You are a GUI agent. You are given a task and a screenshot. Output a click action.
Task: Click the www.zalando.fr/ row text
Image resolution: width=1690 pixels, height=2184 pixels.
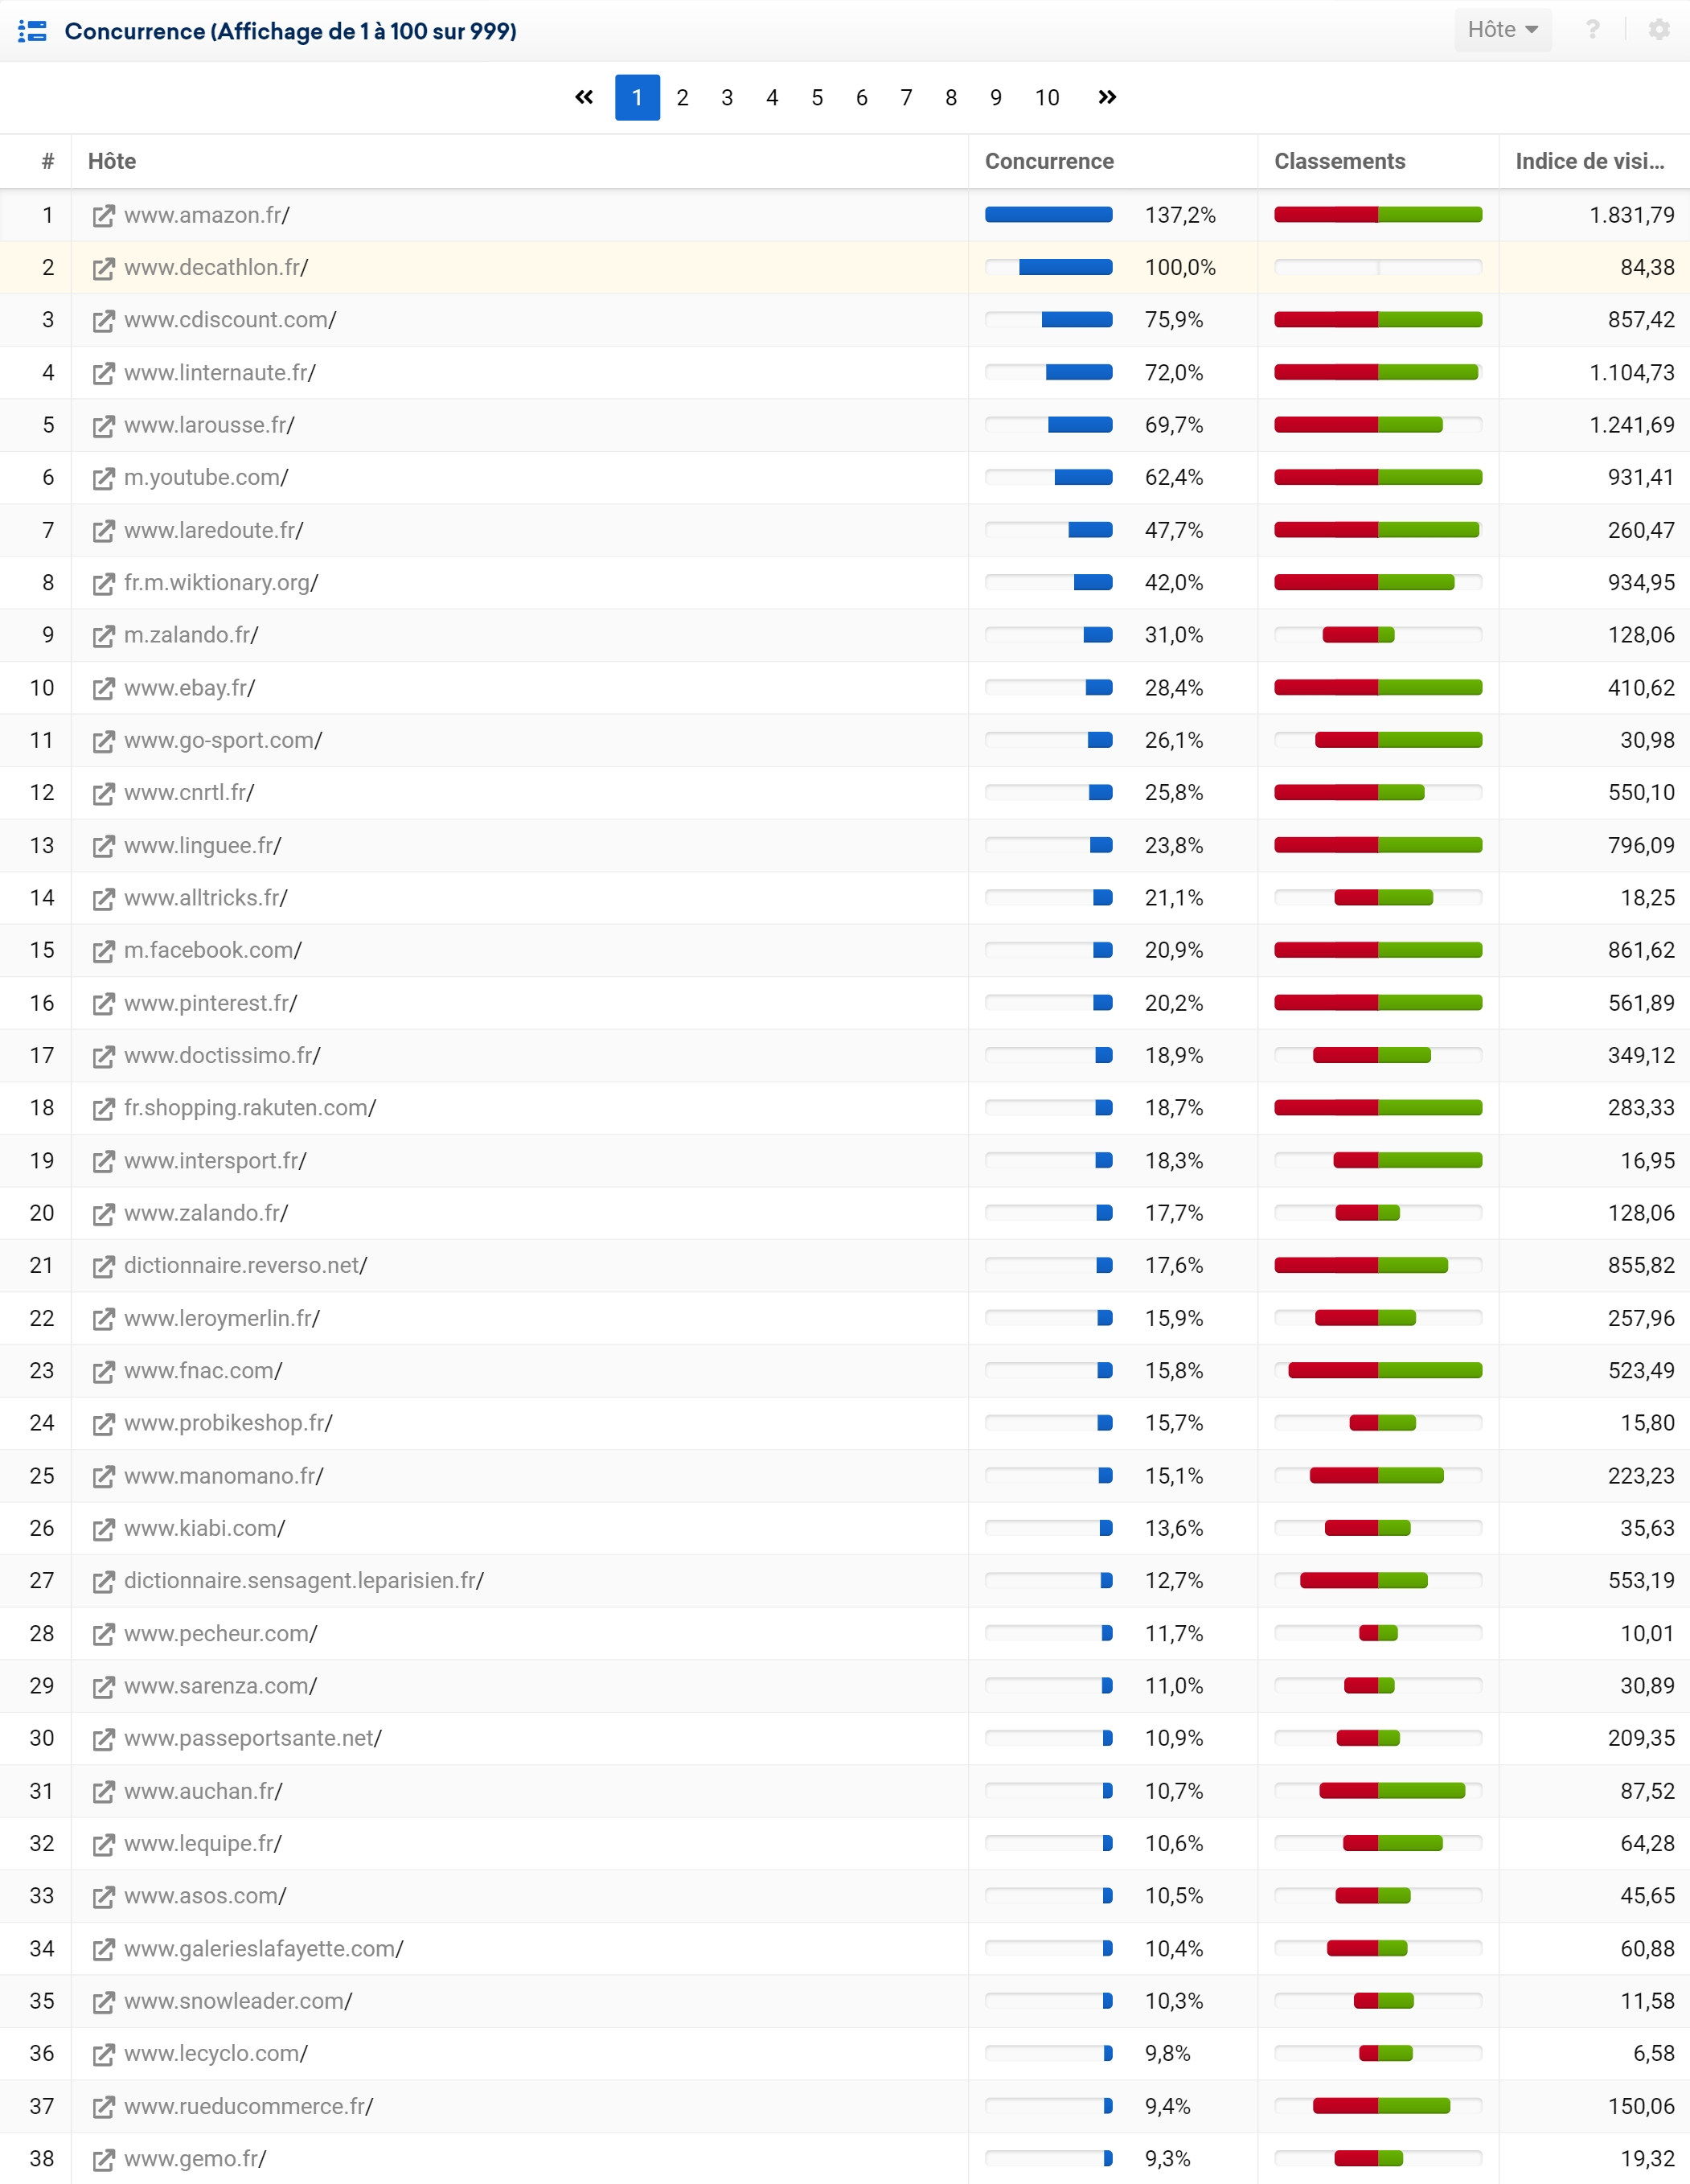206,1213
